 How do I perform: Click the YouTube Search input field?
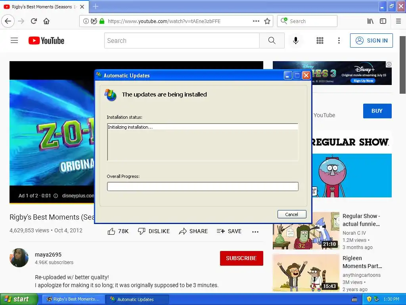pyautogui.click(x=182, y=41)
